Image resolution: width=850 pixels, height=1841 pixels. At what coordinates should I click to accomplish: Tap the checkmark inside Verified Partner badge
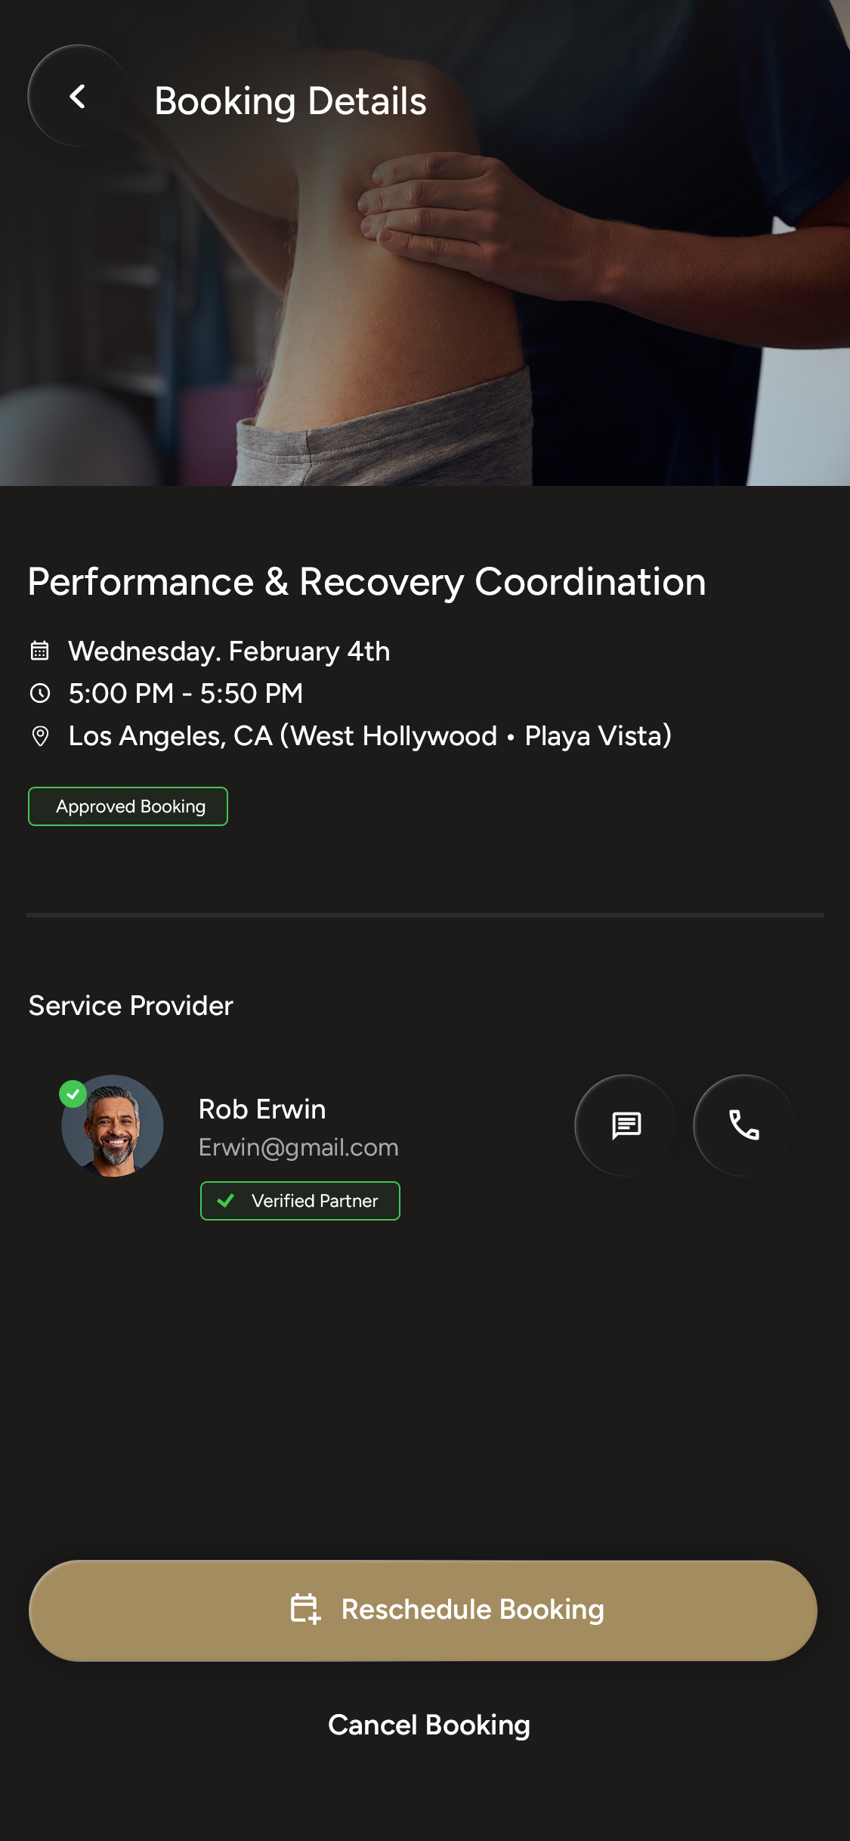tap(225, 1200)
